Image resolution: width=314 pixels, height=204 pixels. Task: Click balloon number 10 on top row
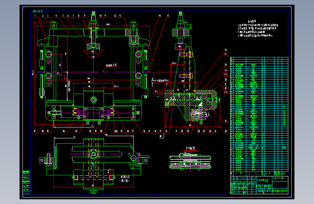click(100, 16)
